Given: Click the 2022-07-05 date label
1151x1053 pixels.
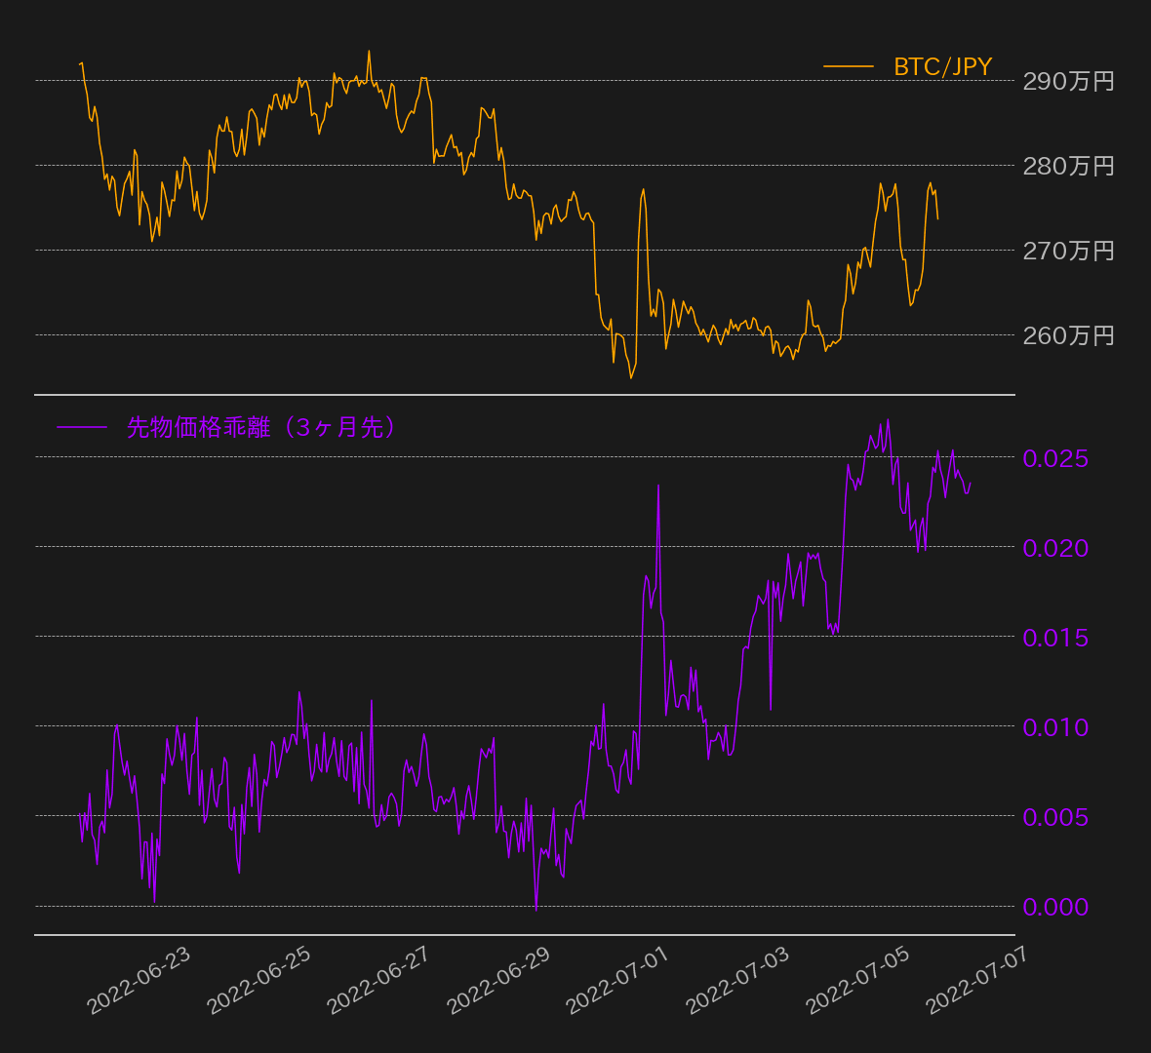Looking at the screenshot, I should [858, 980].
